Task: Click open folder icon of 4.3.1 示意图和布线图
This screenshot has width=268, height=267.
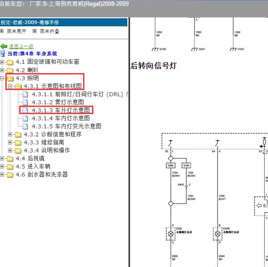Action: pos(18,86)
